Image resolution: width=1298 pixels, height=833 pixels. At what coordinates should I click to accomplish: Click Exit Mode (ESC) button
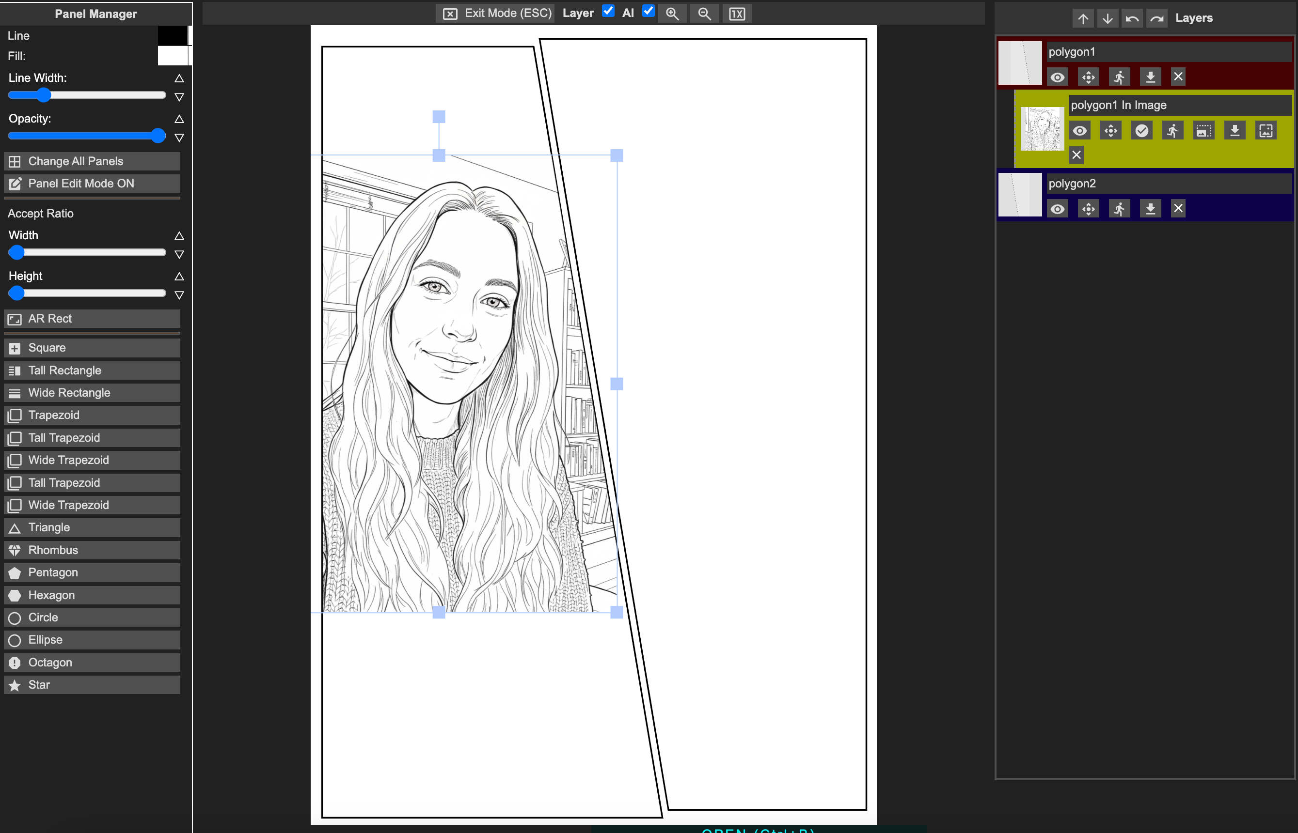tap(496, 14)
